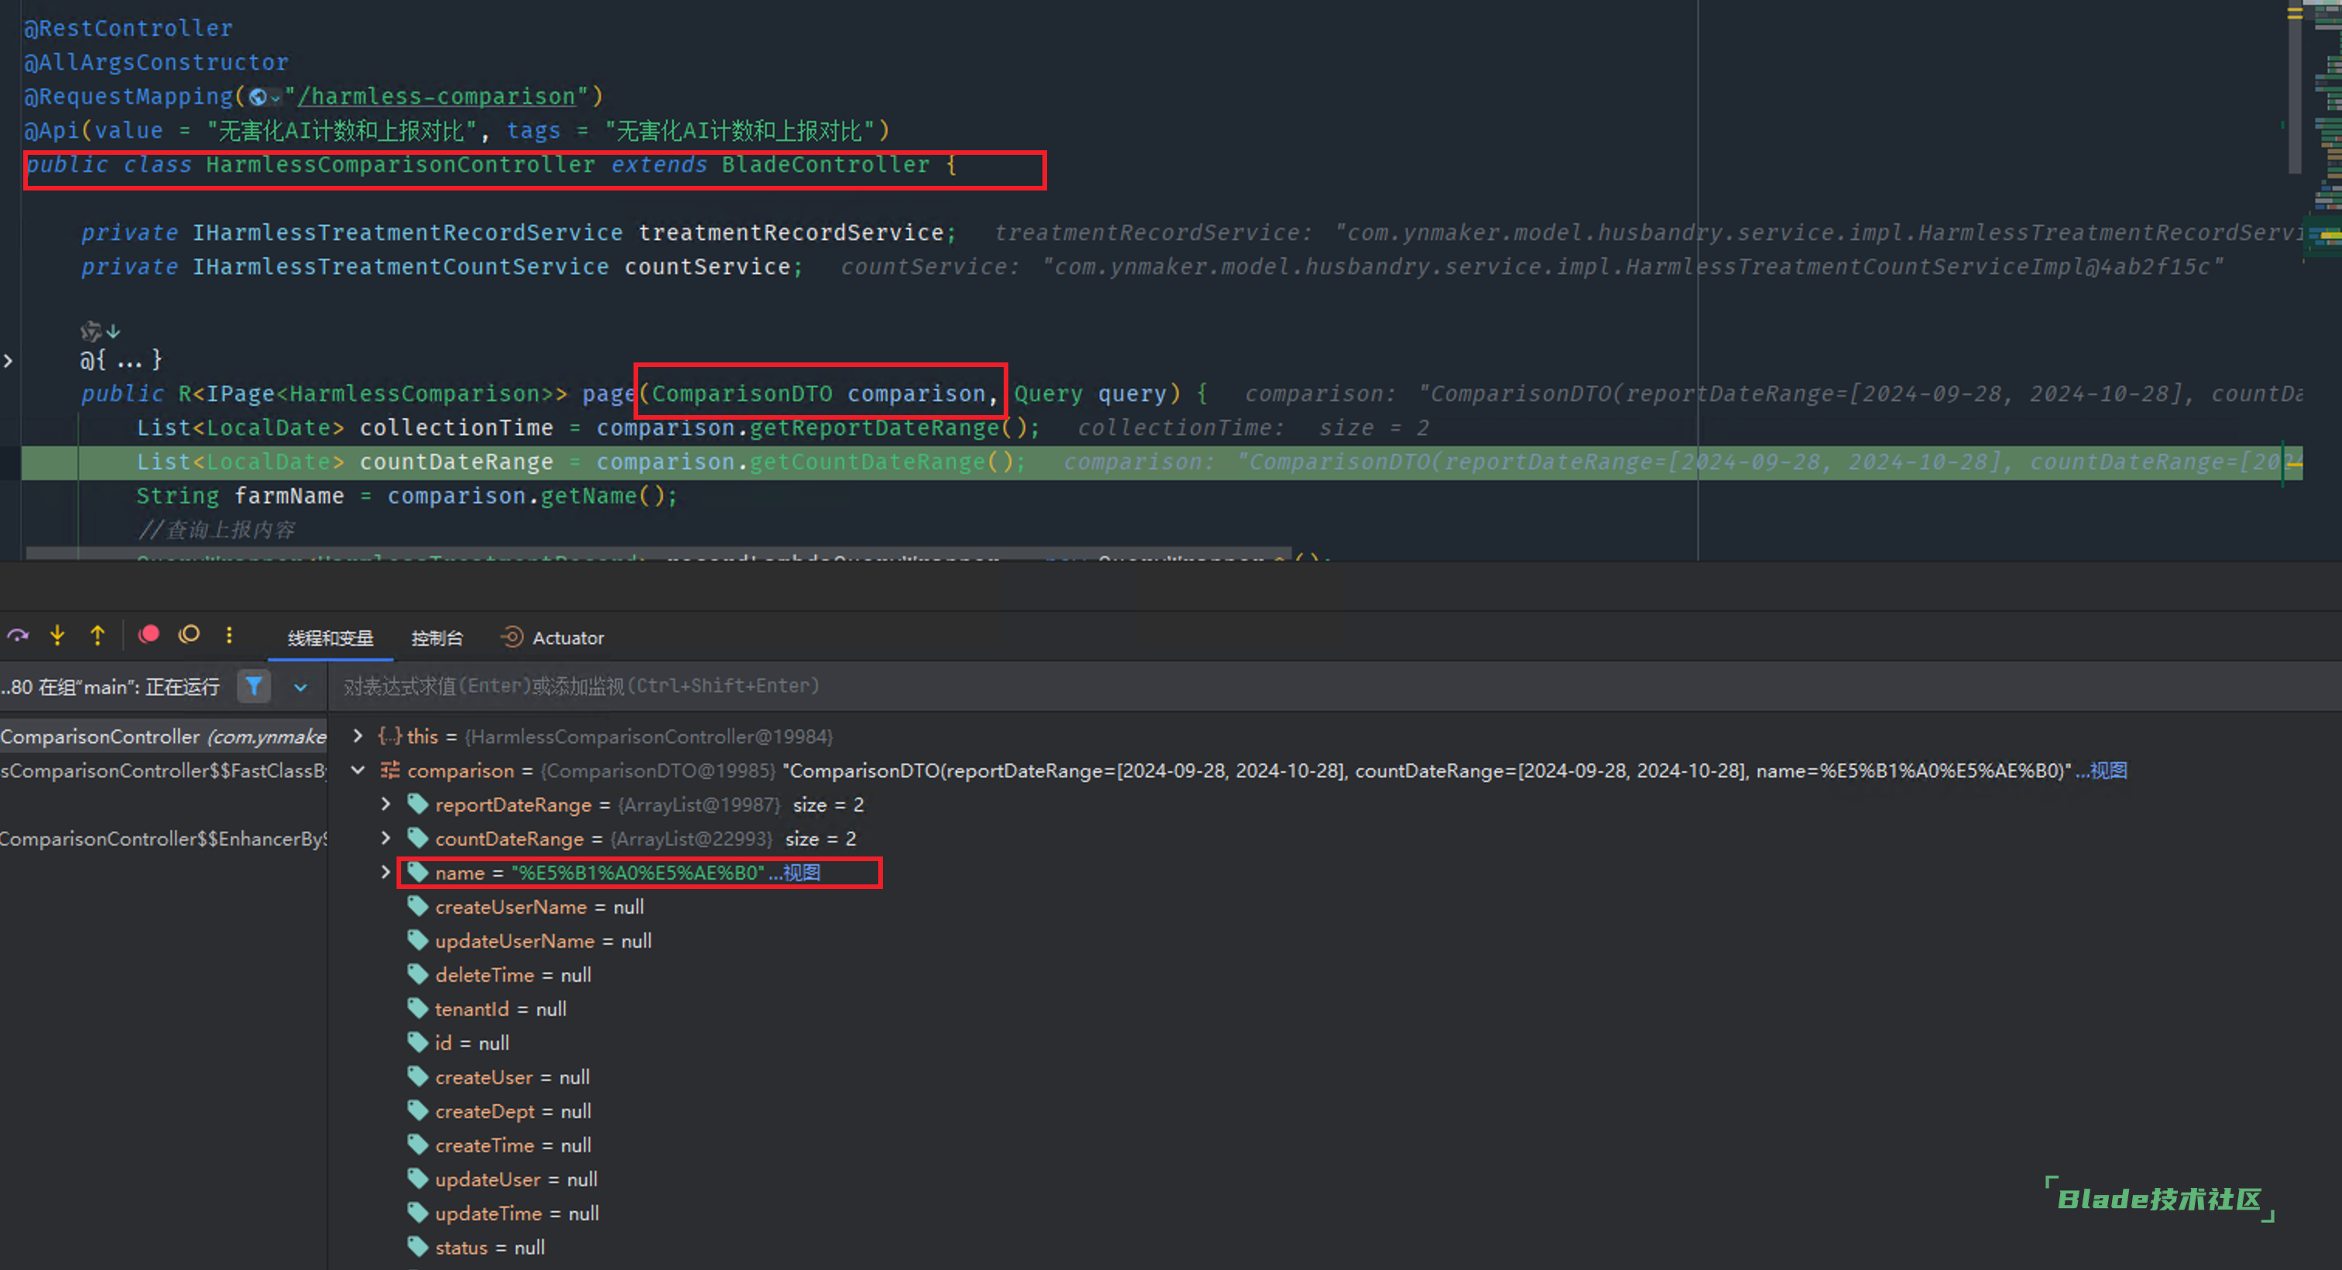Click the thread filter funnel icon
The image size is (2342, 1270).
pyautogui.click(x=255, y=686)
